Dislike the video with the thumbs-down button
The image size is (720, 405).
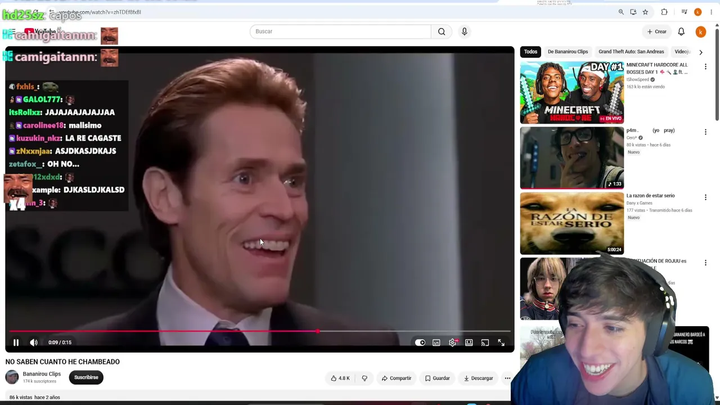click(364, 379)
